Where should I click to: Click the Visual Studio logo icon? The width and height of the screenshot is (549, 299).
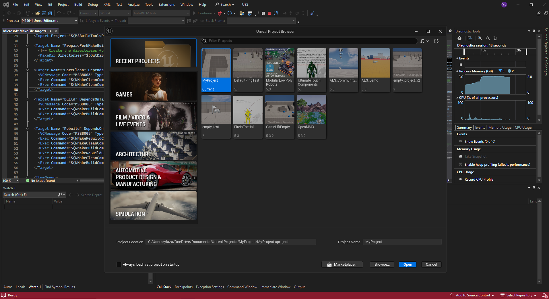coord(6,5)
